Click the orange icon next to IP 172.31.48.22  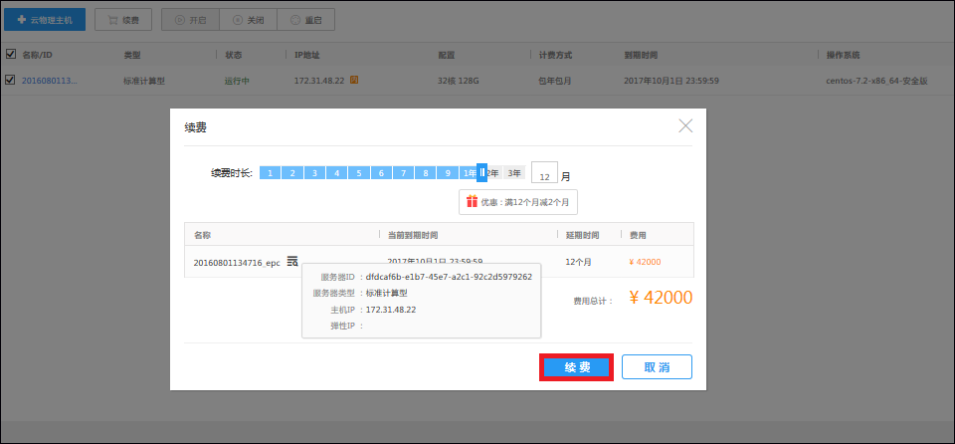click(353, 80)
